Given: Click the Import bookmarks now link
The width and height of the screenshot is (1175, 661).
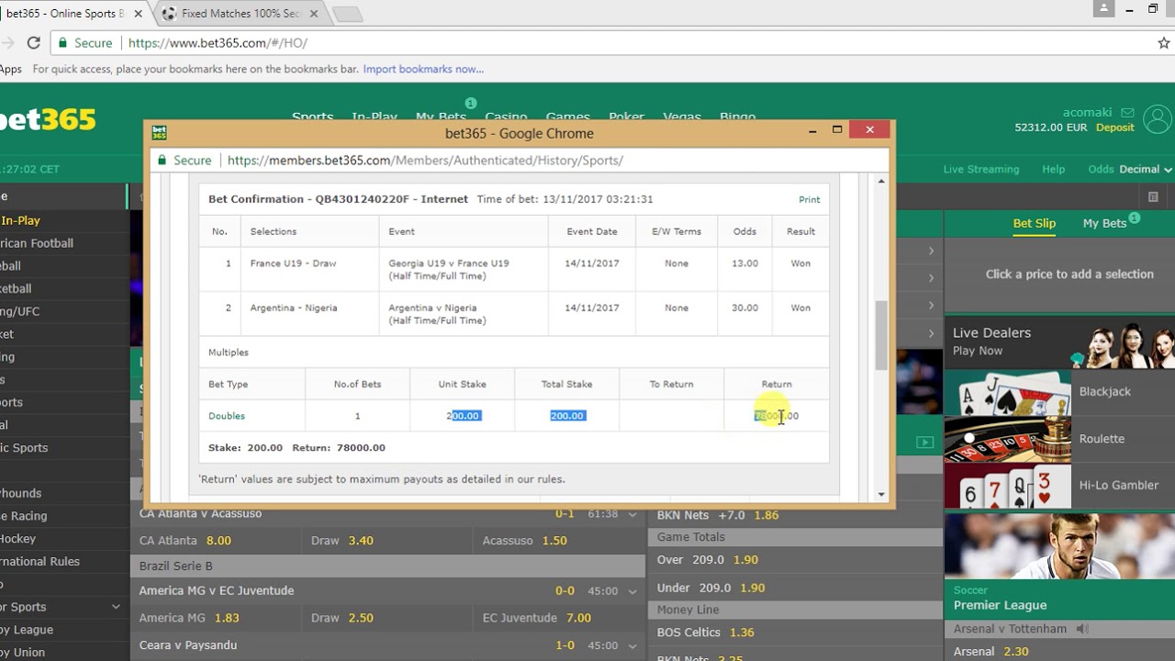Looking at the screenshot, I should [423, 69].
